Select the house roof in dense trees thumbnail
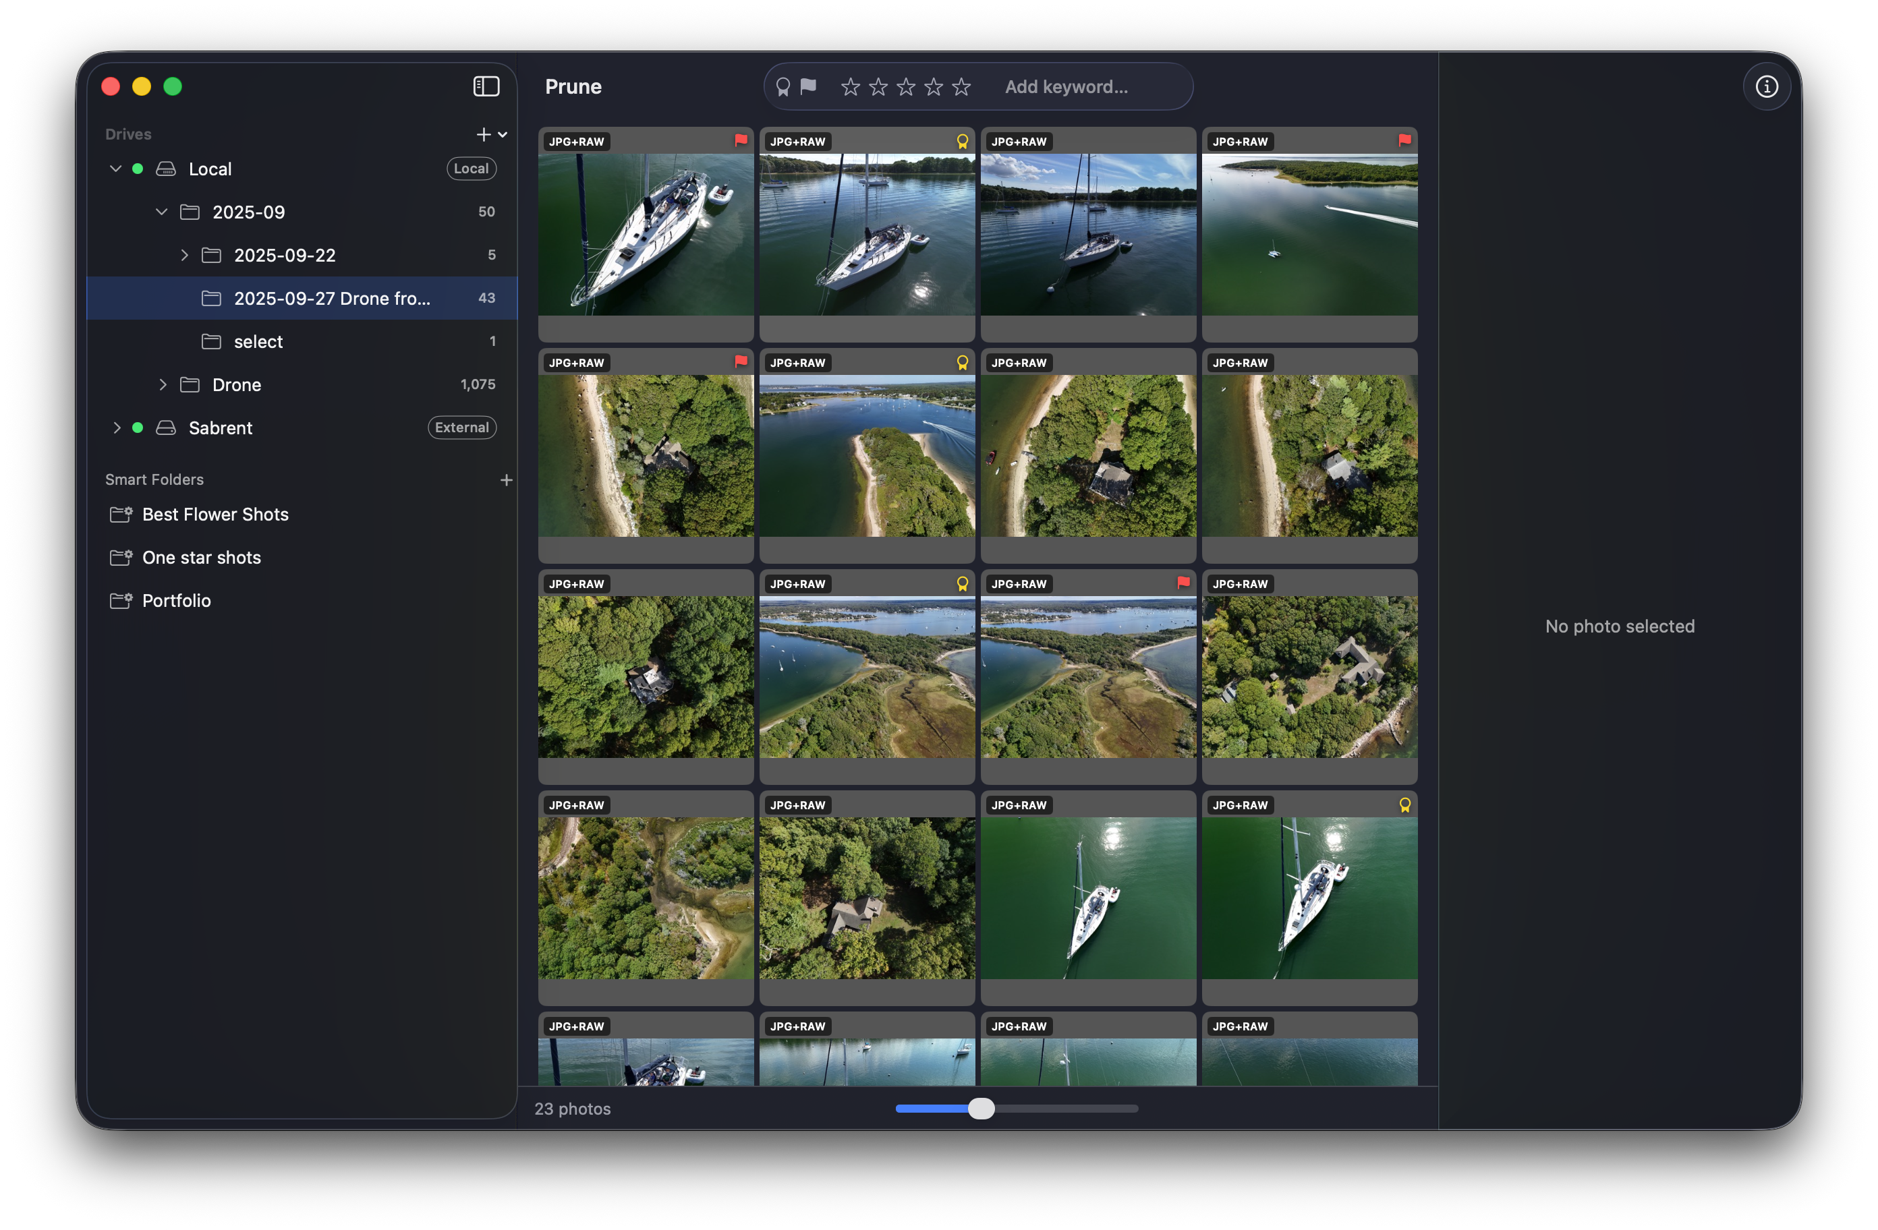The image size is (1878, 1230). click(x=646, y=677)
